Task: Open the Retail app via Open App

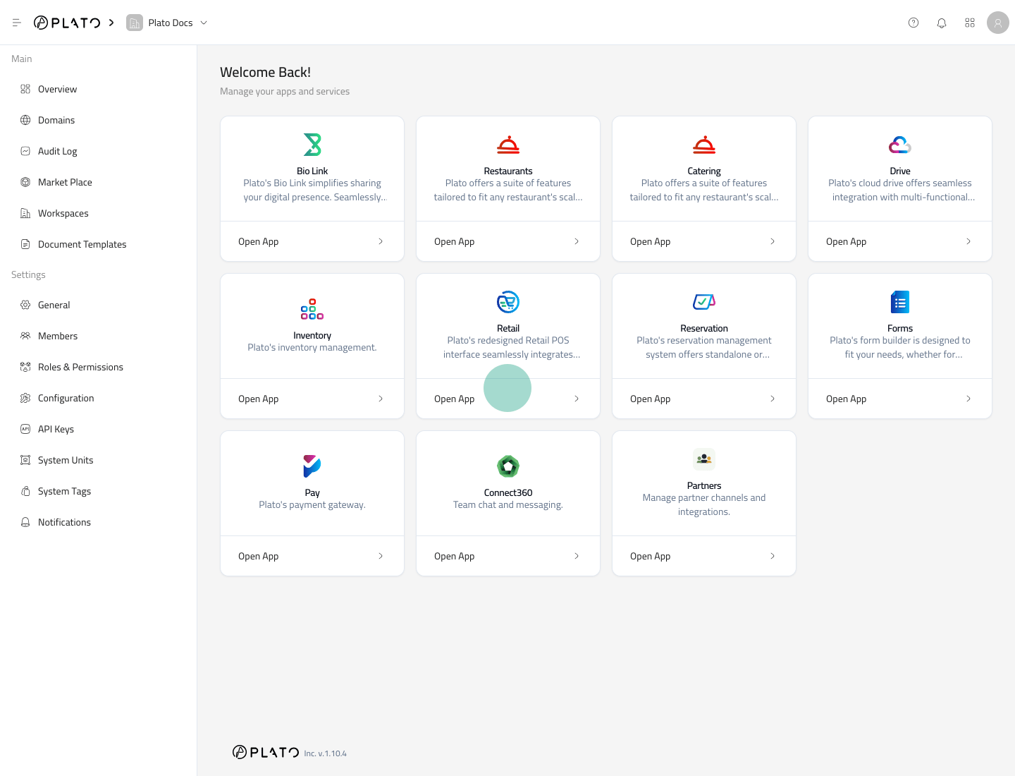Action: 508,399
